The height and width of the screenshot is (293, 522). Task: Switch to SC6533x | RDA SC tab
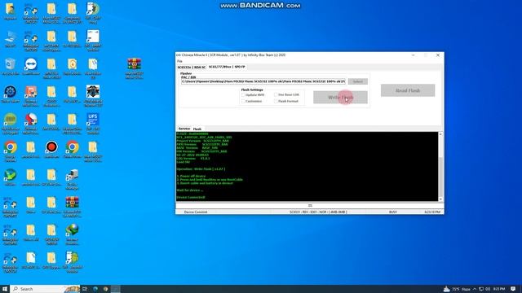[192, 67]
